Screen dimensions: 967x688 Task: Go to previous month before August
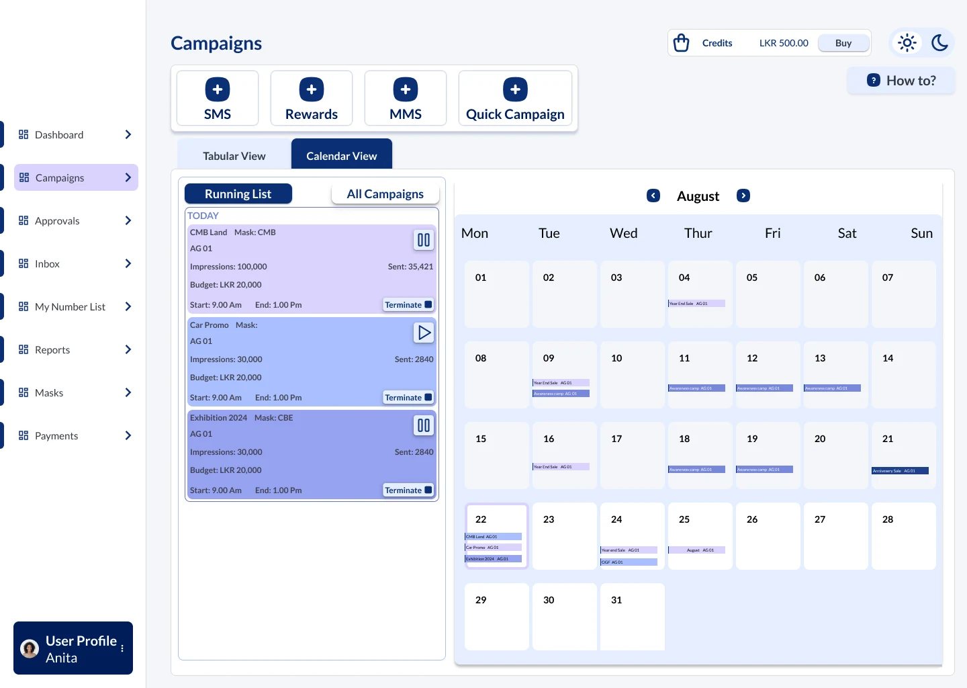click(x=653, y=196)
